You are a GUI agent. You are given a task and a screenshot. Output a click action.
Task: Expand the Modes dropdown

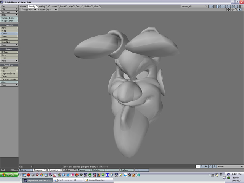coord(69,170)
